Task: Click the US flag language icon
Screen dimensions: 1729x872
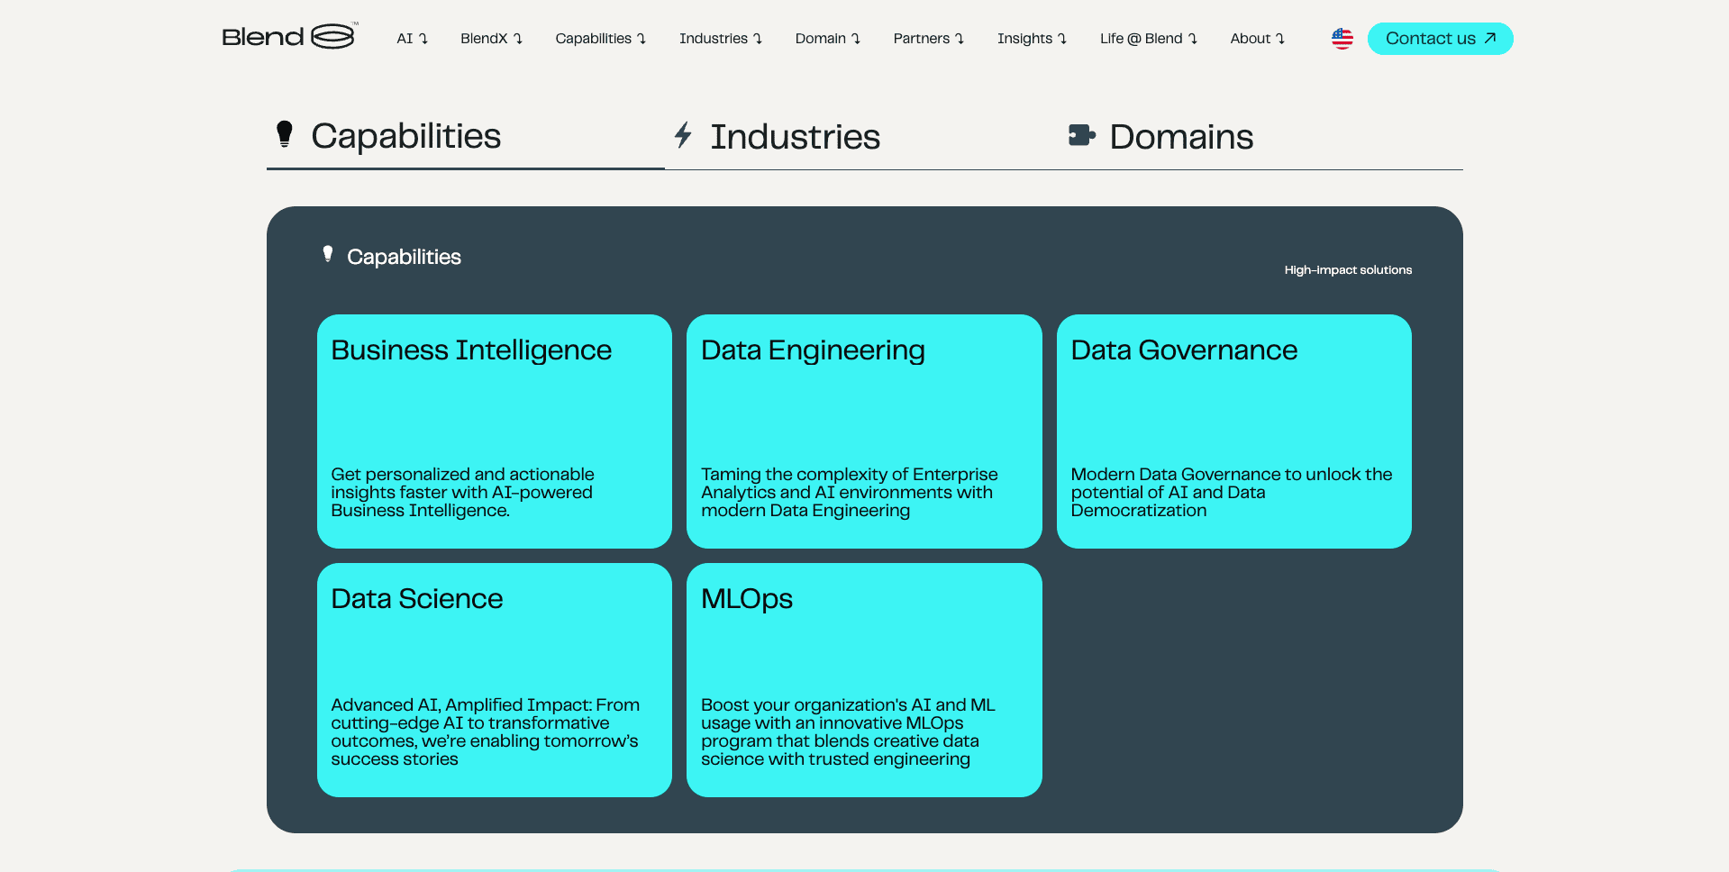Action: pos(1342,39)
